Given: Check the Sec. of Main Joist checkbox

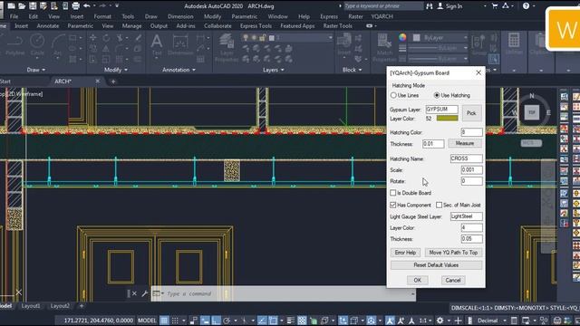Looking at the screenshot, I should tap(439, 205).
